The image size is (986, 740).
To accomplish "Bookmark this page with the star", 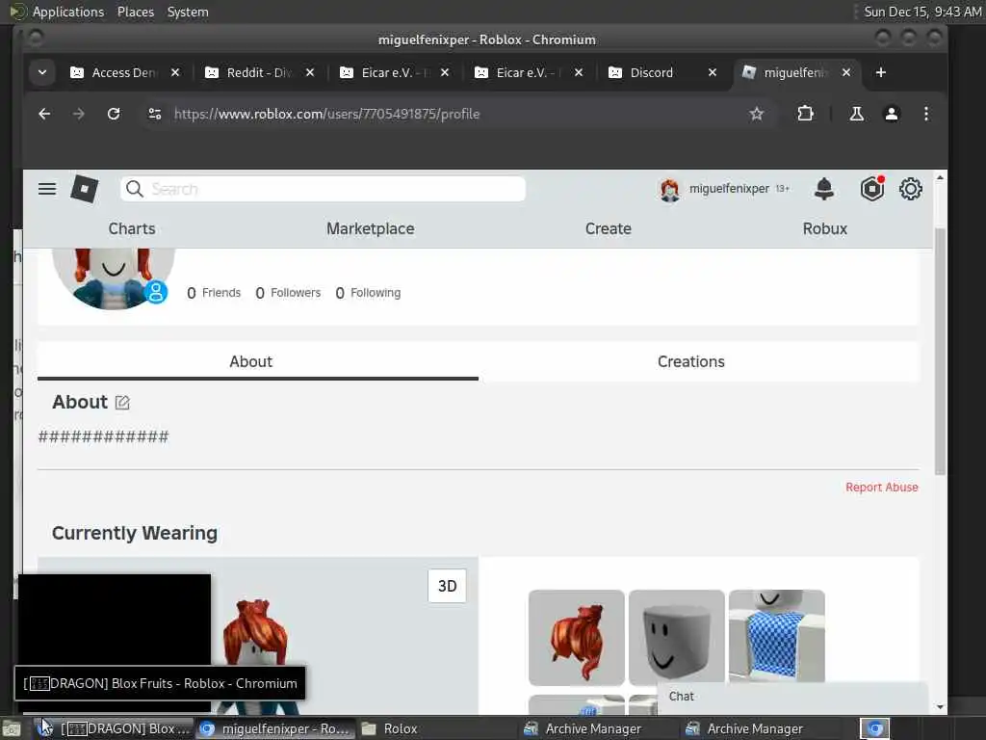I will (757, 114).
